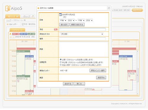The height and width of the screenshot is (110, 148).
Task: Click the member icon beside user tags
Action: 10,34
